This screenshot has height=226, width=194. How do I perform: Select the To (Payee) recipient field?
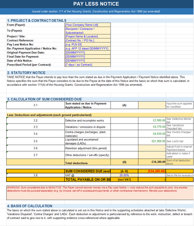(x=88, y=31)
